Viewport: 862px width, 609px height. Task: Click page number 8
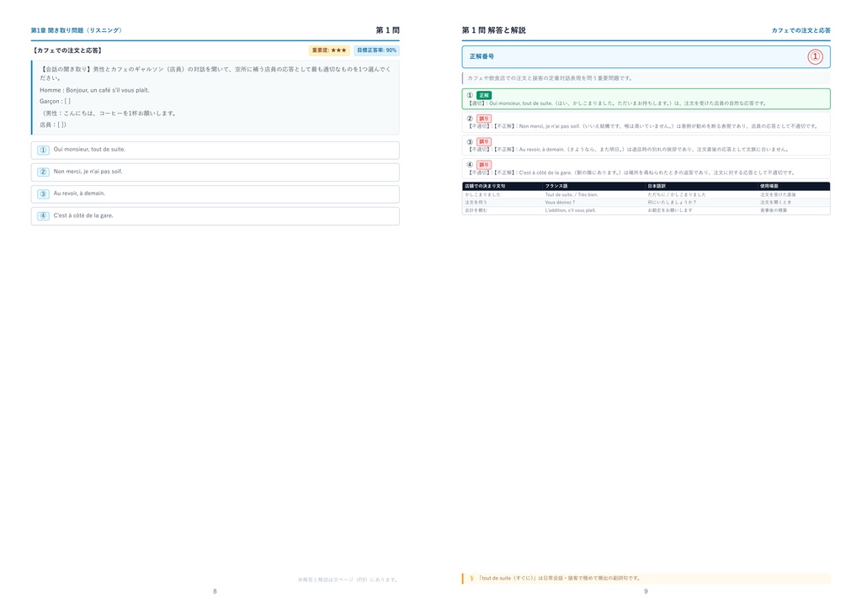coord(215,591)
